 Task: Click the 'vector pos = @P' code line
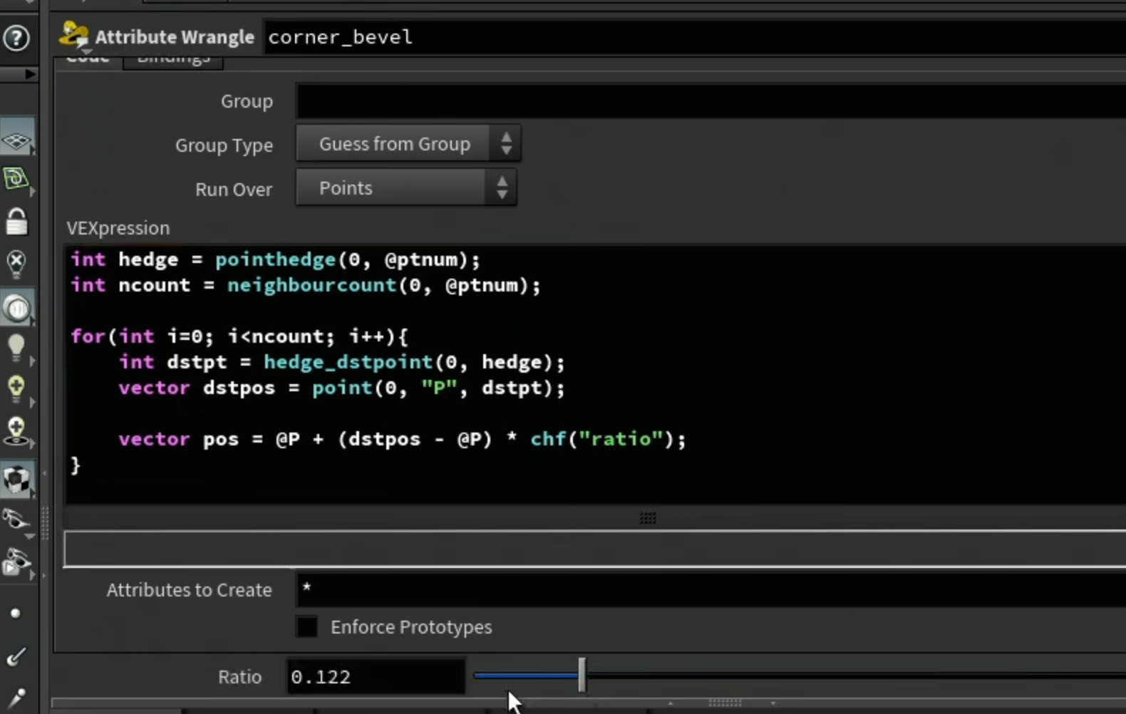click(403, 439)
